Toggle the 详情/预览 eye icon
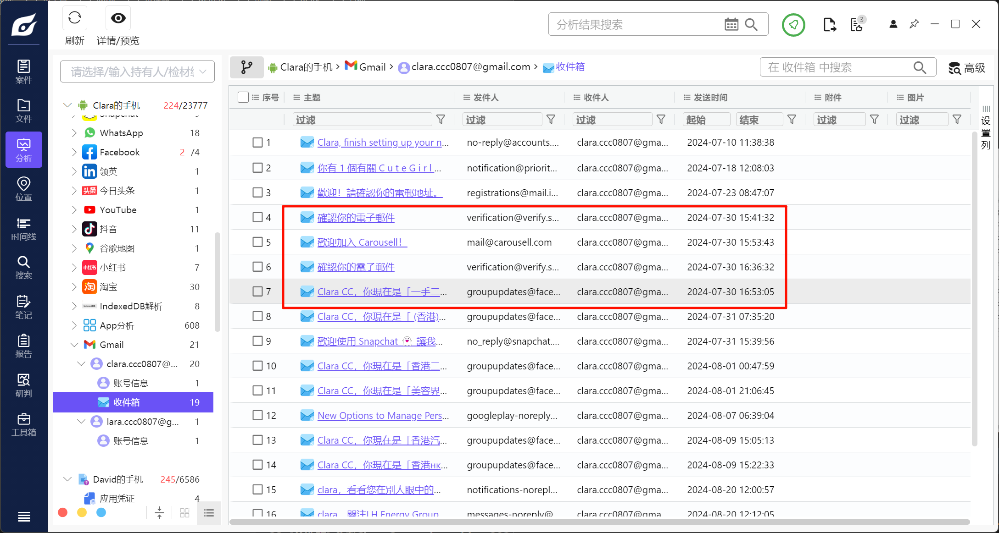Screen dimensions: 999x533 (118, 19)
